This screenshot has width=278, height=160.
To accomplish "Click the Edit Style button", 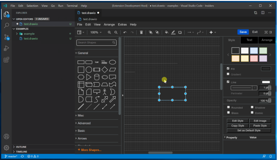I will [x=237, y=121].
